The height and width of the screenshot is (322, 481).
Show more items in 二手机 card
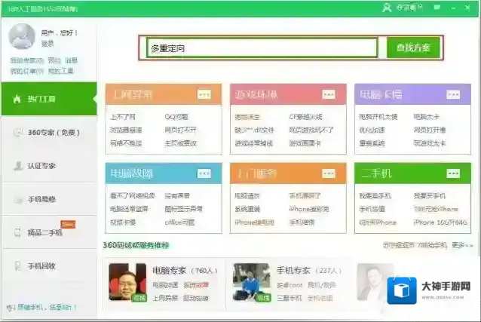point(452,173)
